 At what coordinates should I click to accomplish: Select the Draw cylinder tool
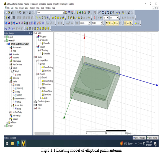(x=71, y=18)
